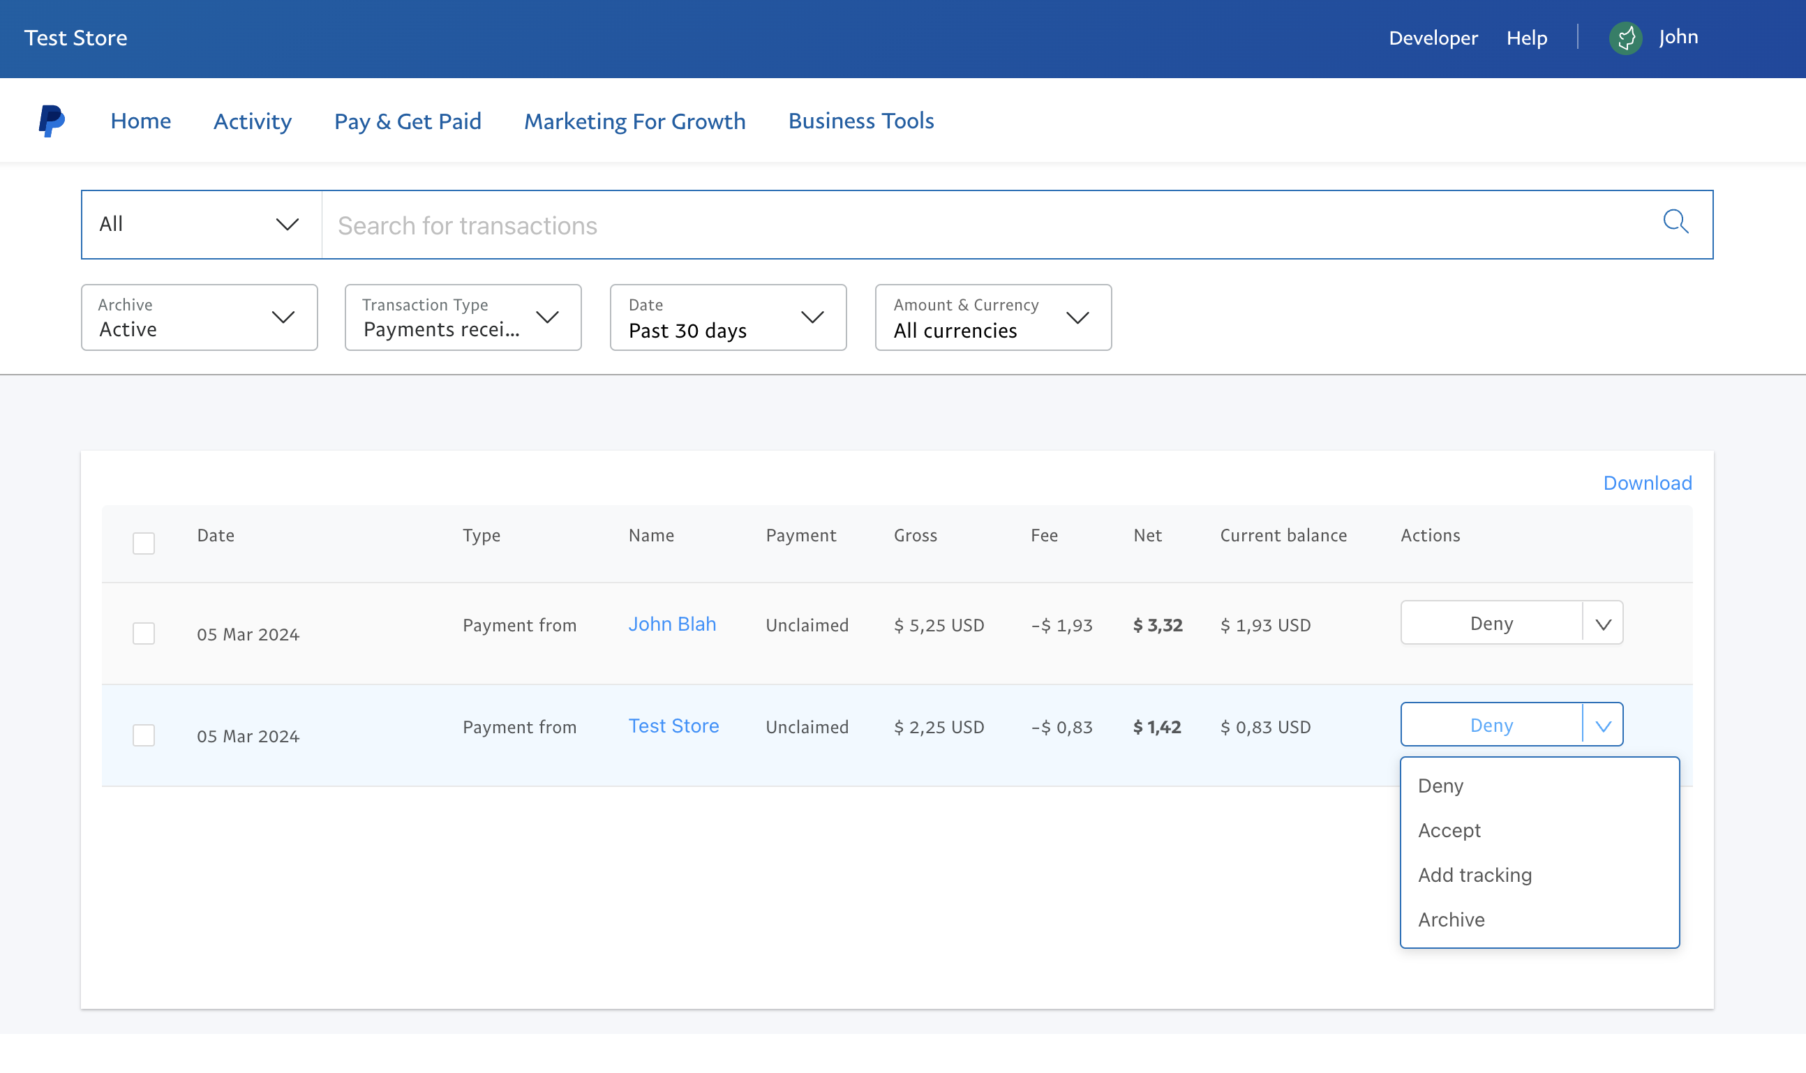Click the Current balance column header

pos(1283,535)
